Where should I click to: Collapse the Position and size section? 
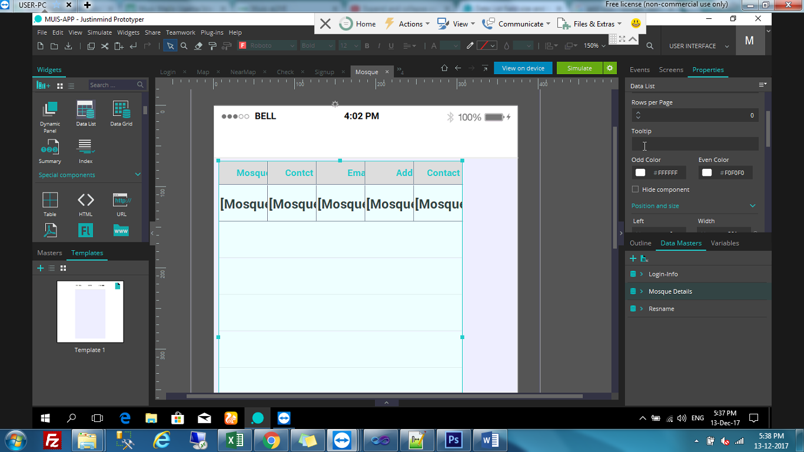click(752, 206)
